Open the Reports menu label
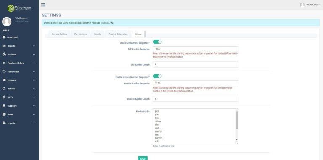 [x=11, y=46]
